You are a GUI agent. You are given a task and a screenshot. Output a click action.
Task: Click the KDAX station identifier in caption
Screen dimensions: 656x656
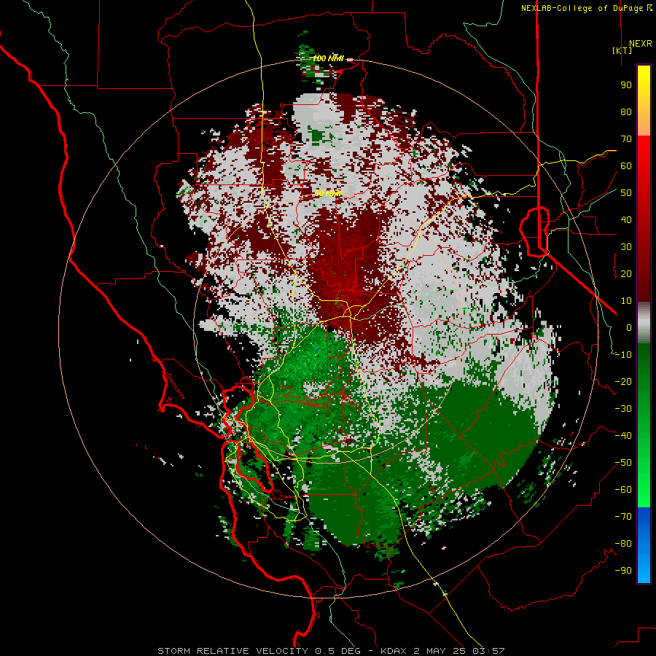coord(394,651)
